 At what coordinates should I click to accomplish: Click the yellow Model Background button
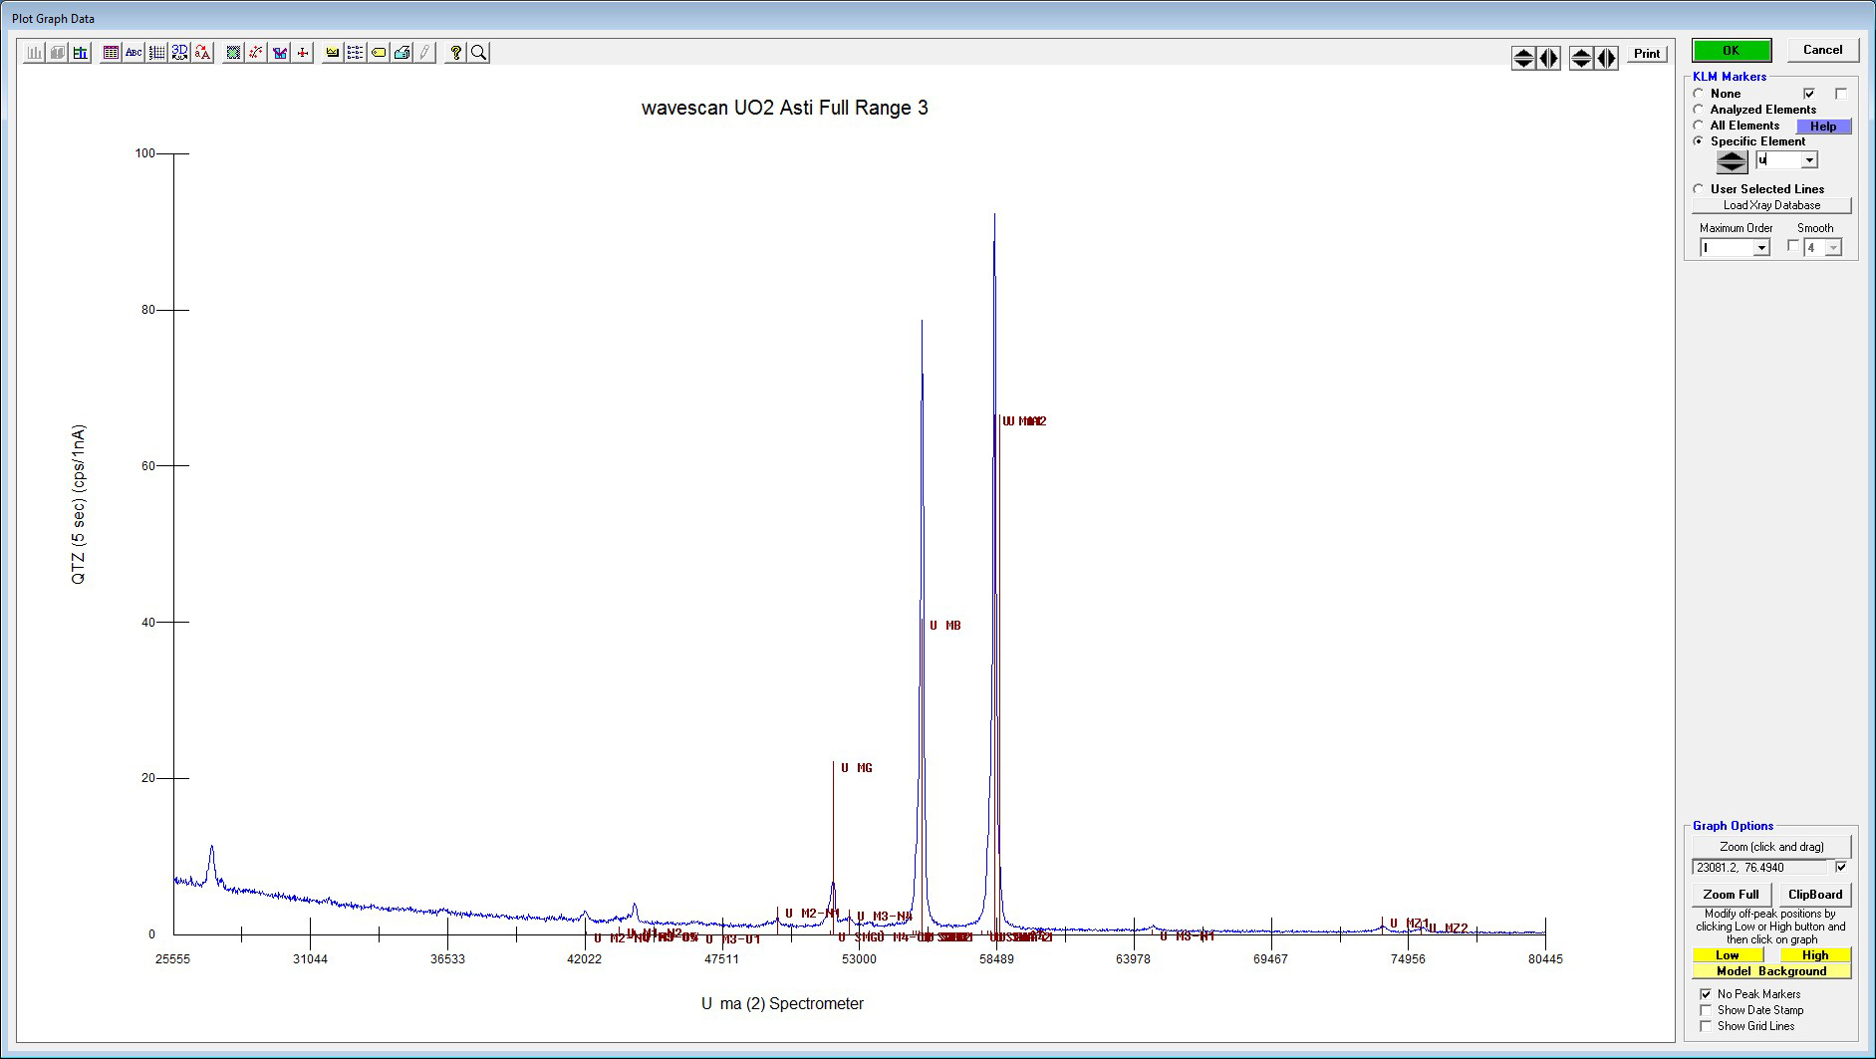(1771, 971)
